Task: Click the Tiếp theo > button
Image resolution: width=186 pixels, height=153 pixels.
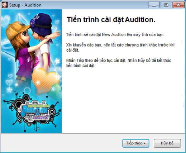Action: click(x=136, y=143)
